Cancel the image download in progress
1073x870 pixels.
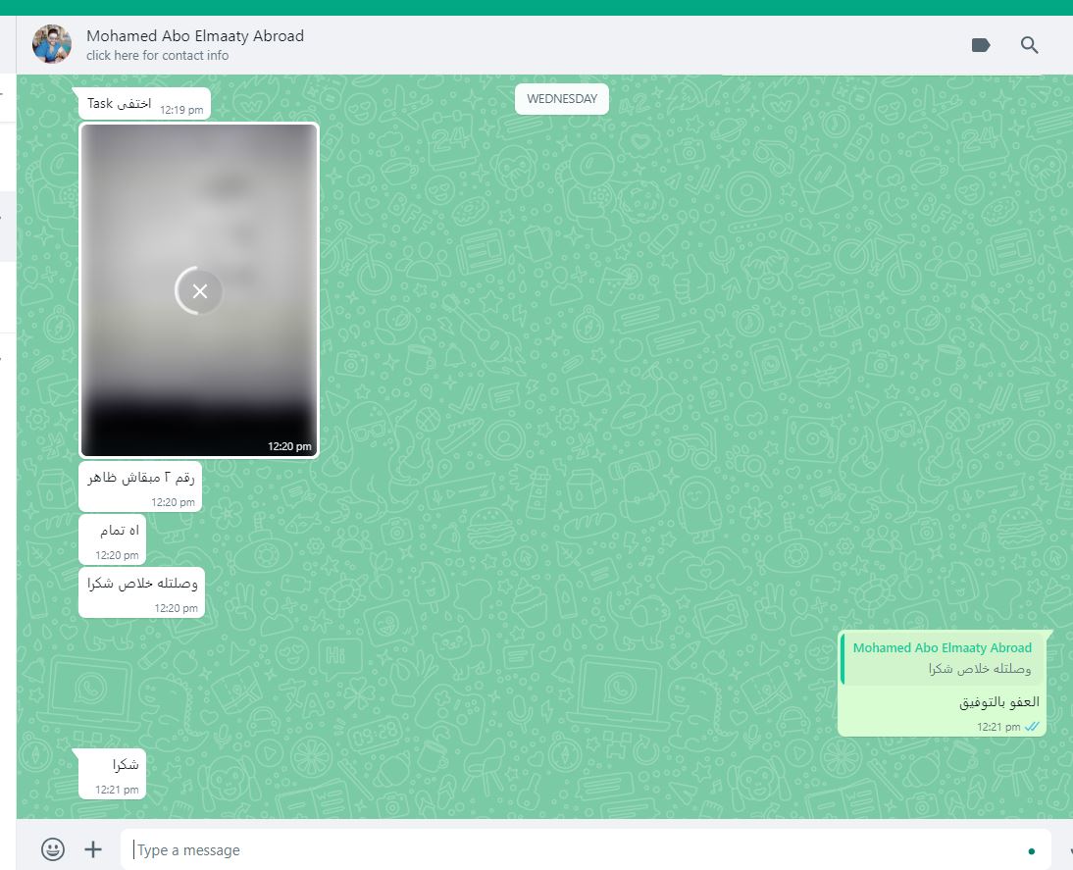(x=199, y=291)
